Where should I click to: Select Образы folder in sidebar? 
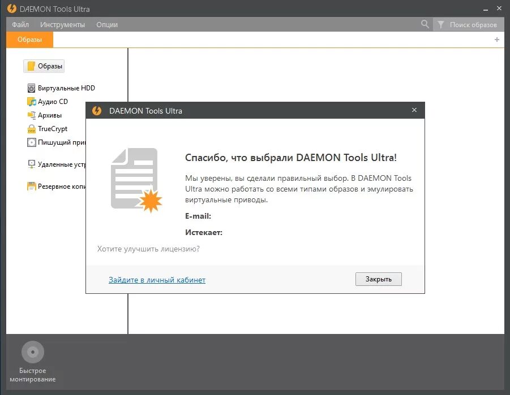(x=44, y=66)
